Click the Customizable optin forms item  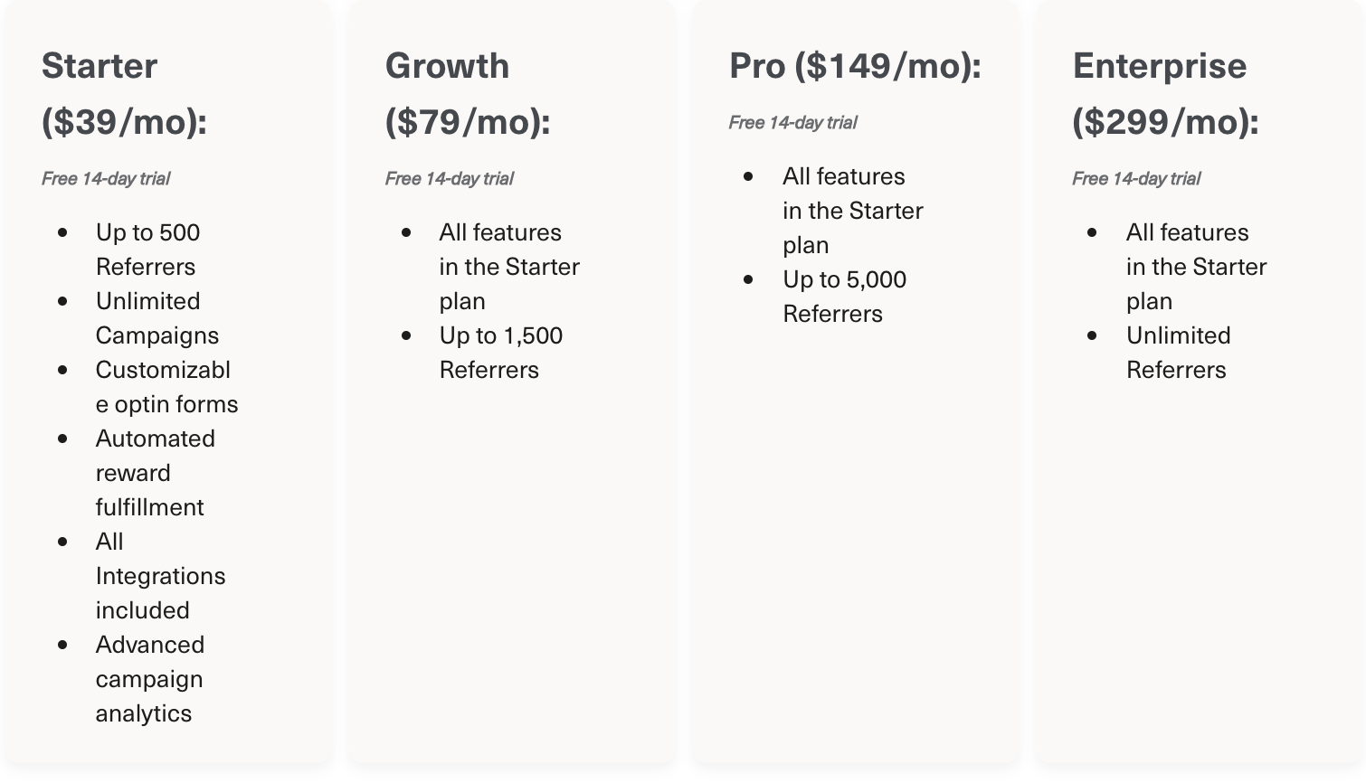coord(167,387)
